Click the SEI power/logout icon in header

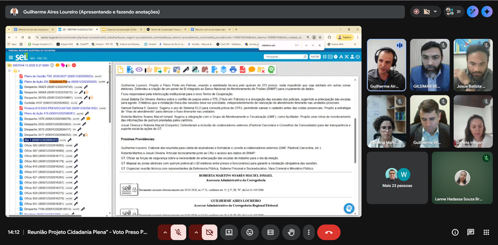358,57
